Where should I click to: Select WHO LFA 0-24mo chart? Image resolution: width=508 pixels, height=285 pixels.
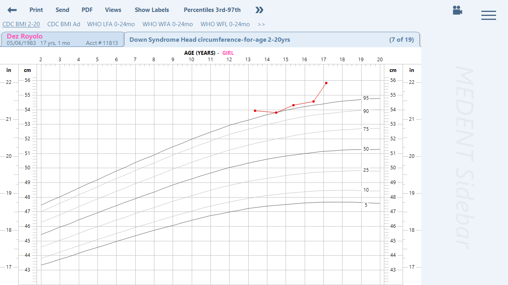pos(111,24)
